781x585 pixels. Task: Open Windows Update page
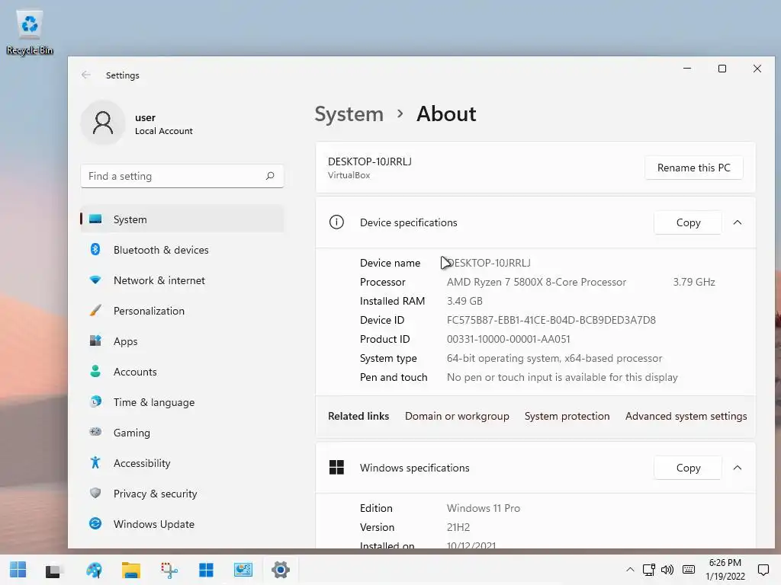182,524
